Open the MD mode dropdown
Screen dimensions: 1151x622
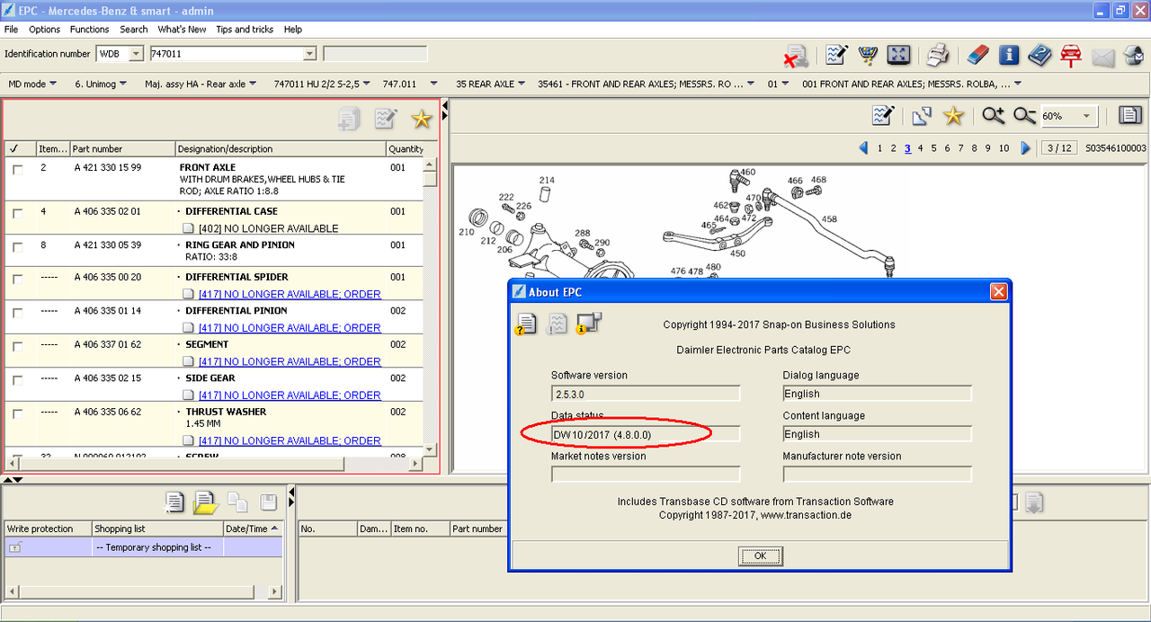[32, 84]
